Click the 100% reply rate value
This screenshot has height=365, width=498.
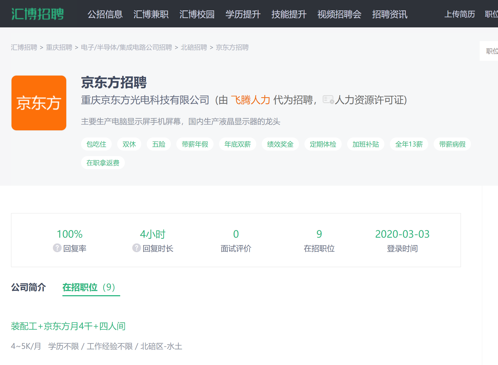tap(70, 234)
